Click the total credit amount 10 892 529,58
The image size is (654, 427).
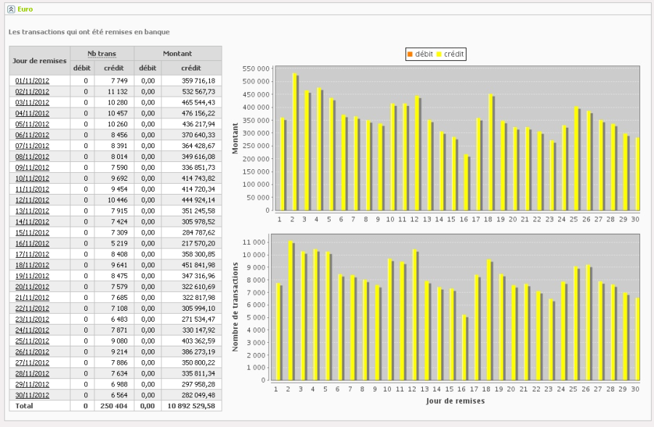pyautogui.click(x=191, y=406)
